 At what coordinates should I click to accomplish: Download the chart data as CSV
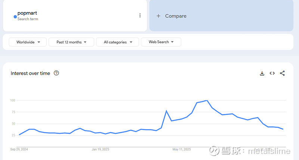(x=262, y=73)
